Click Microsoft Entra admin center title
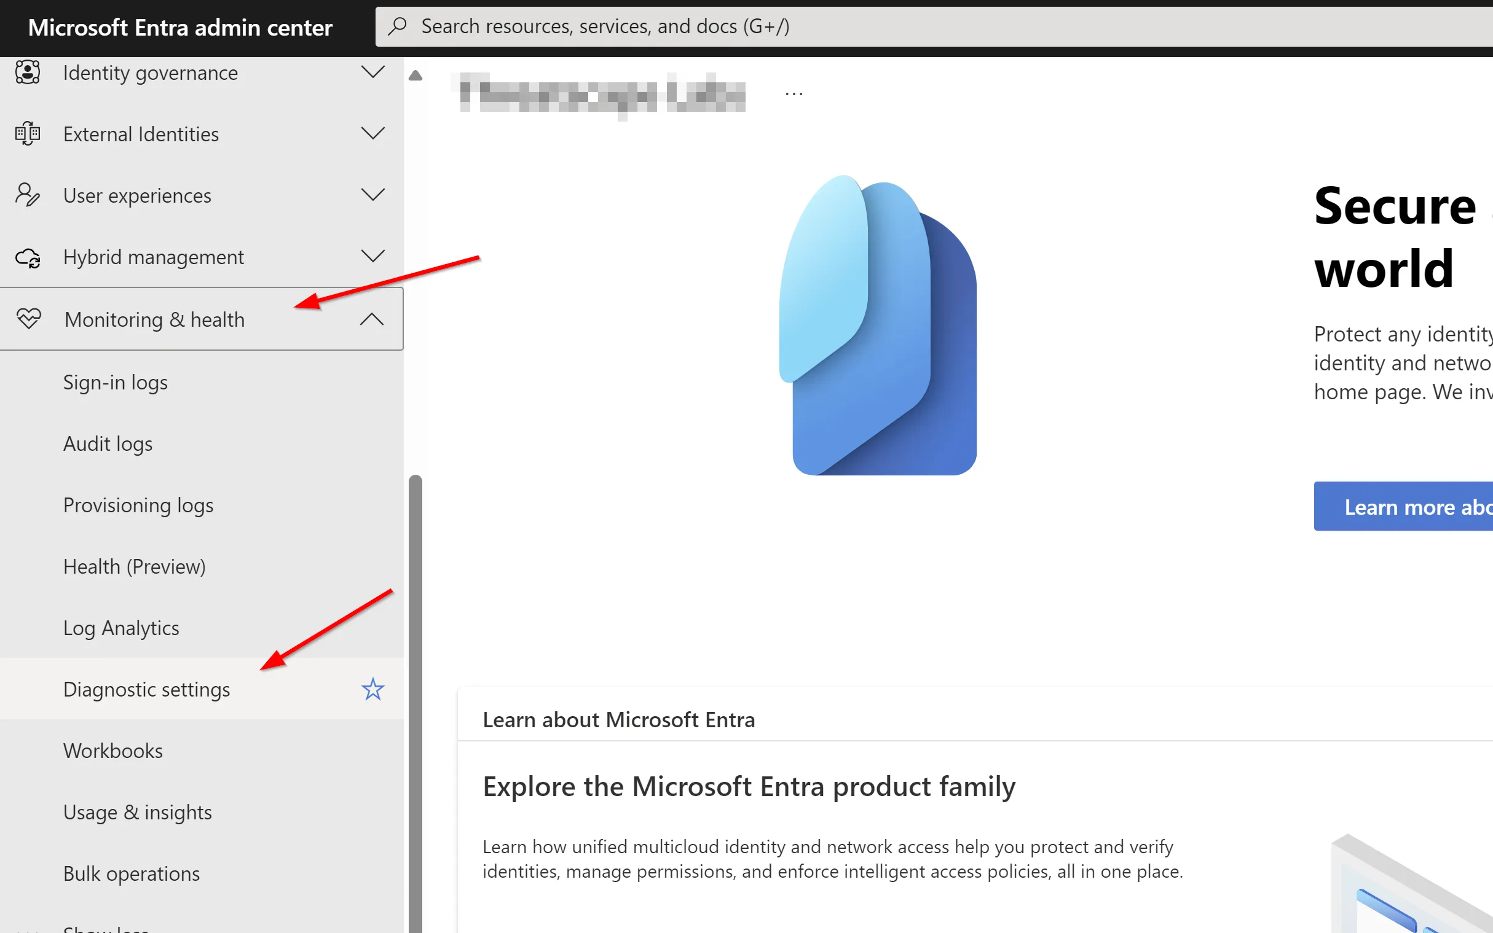The height and width of the screenshot is (933, 1493). 180,27
